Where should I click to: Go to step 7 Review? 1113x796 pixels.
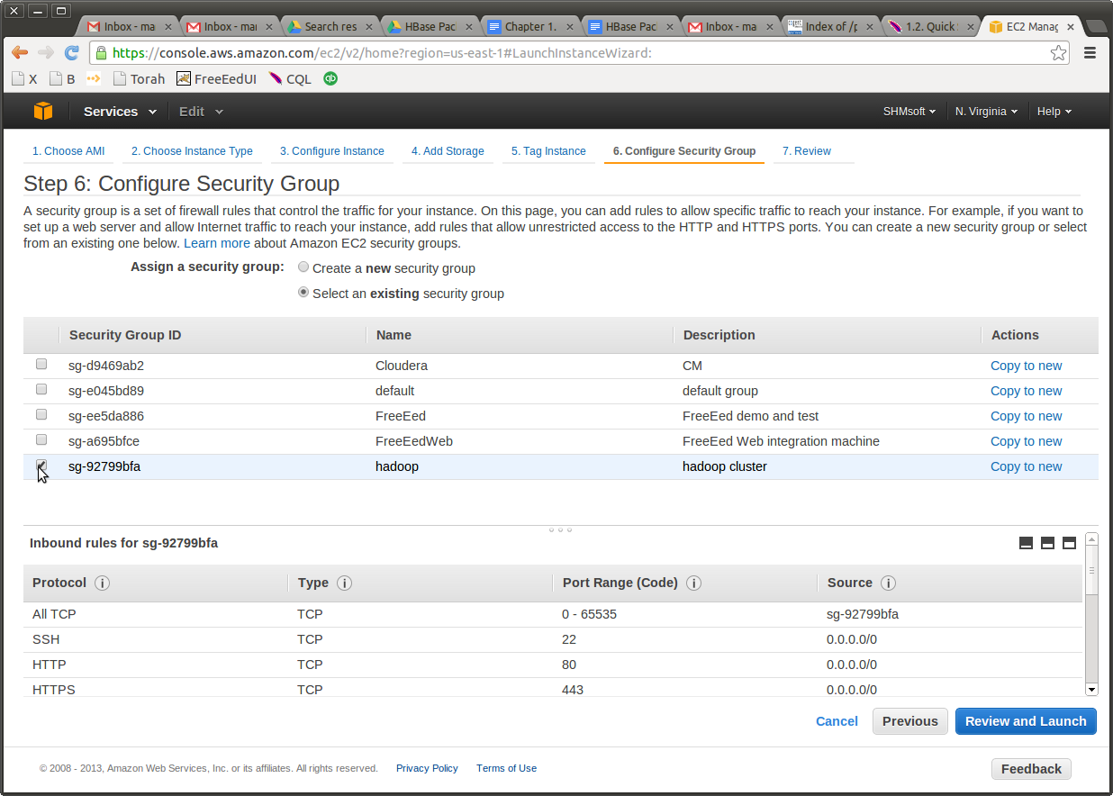pos(807,151)
